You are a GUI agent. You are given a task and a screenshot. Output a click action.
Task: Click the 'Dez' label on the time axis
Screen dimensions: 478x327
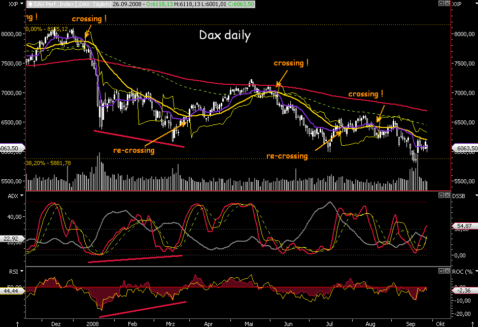(56, 324)
